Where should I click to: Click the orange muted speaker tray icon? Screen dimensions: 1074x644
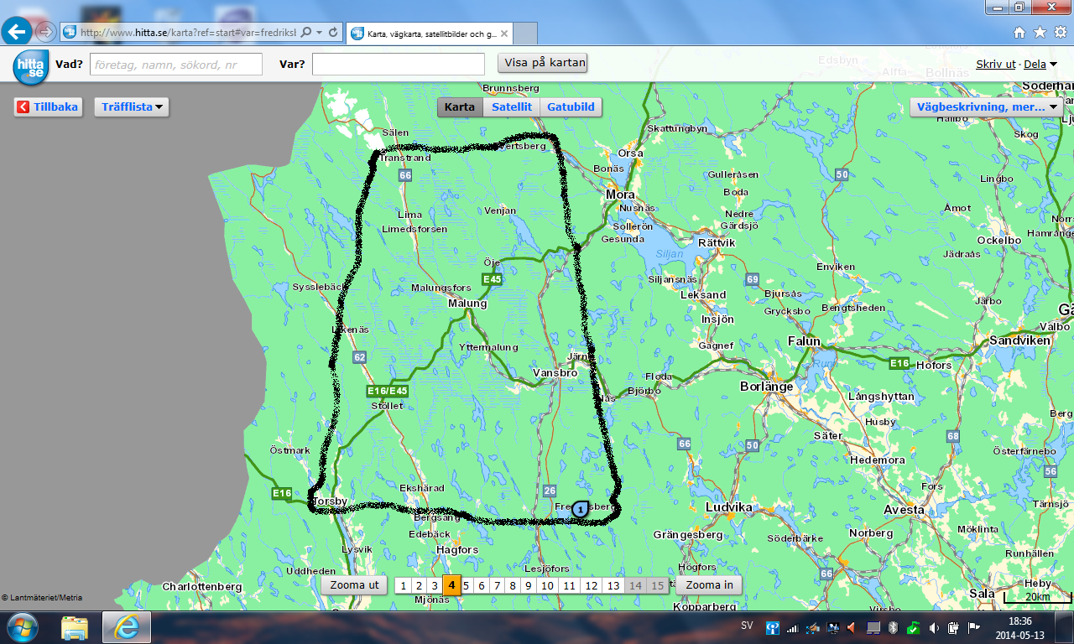852,627
